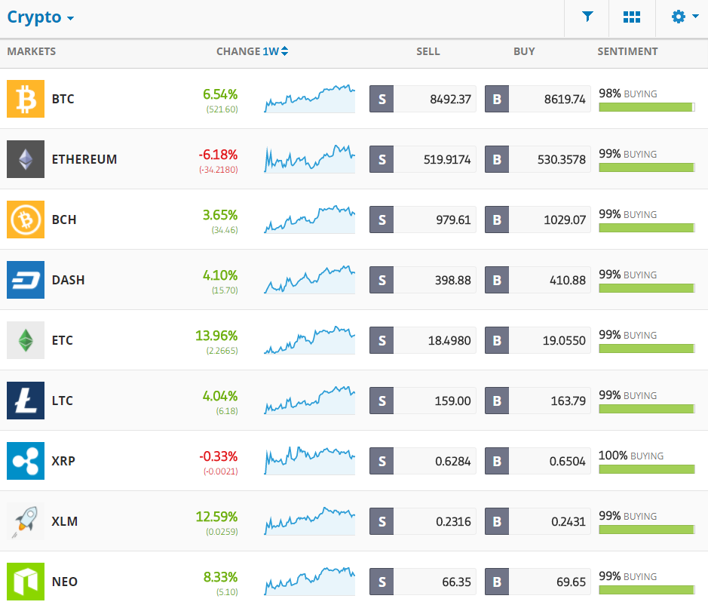Expand the Crypto category dropdown

(x=41, y=17)
